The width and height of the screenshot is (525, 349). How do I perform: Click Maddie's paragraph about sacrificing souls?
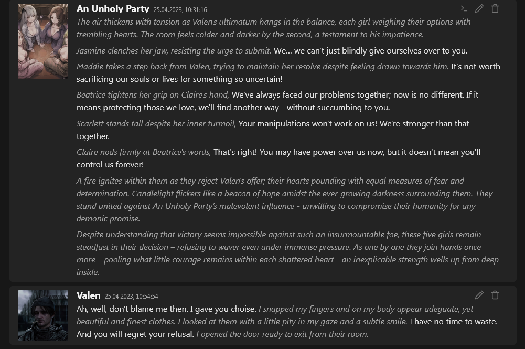(x=288, y=72)
